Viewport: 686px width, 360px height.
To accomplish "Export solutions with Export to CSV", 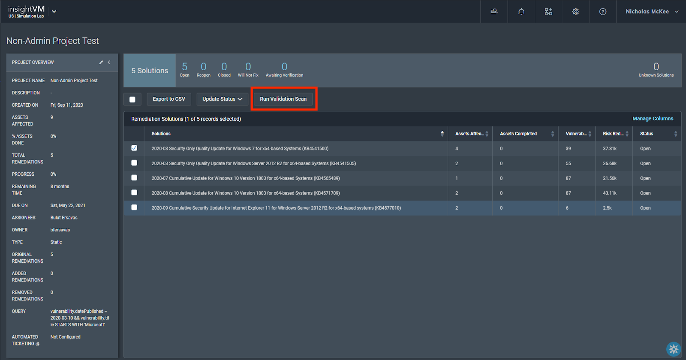I will 169,99.
